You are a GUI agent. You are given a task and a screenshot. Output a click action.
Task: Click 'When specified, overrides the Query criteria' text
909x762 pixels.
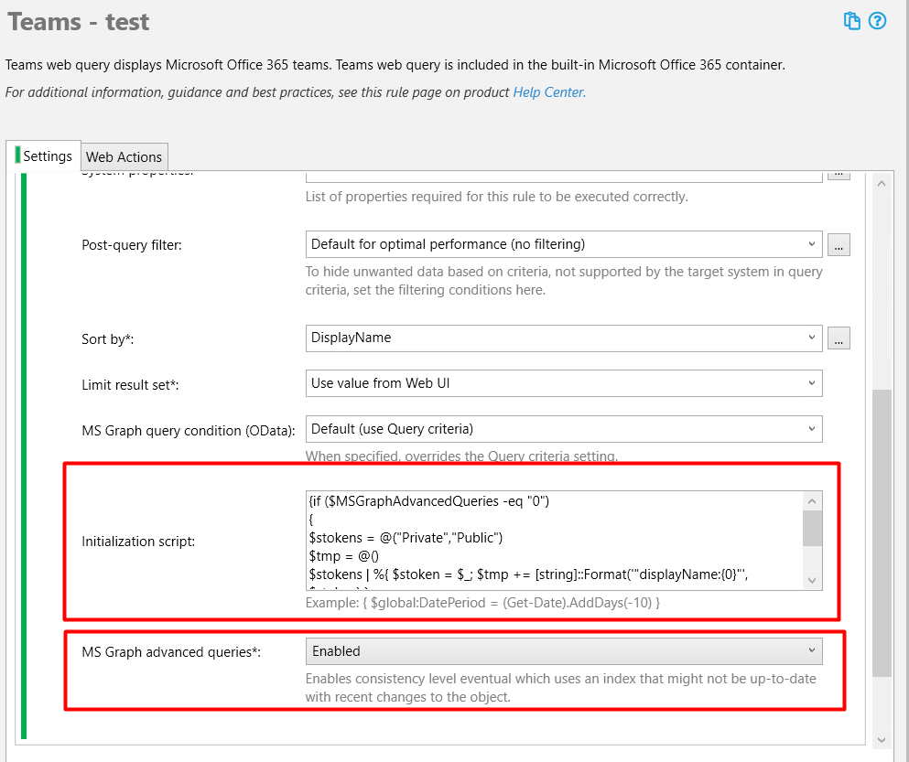[461, 456]
